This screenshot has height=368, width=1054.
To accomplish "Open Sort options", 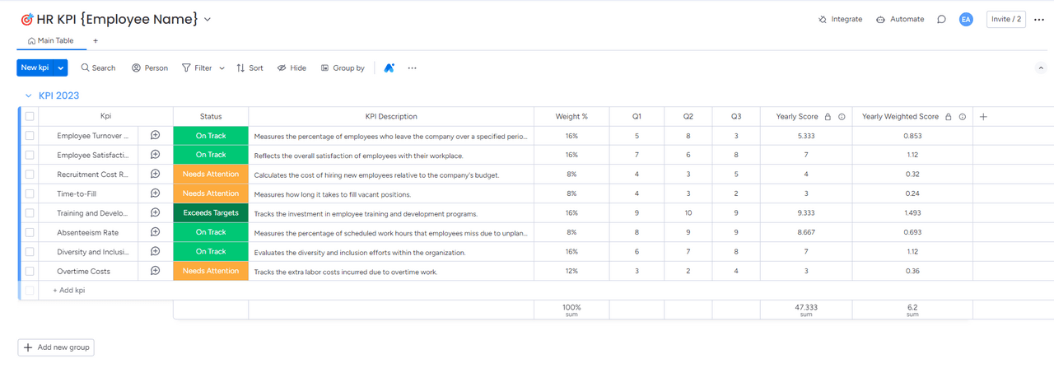I will [250, 68].
